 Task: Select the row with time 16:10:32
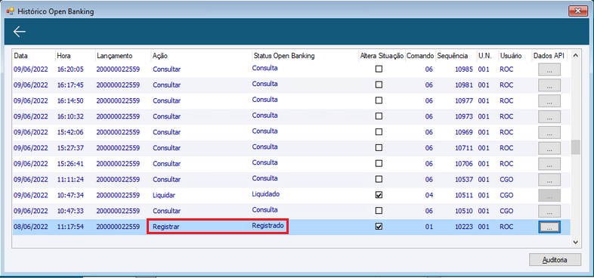pyautogui.click(x=291, y=116)
